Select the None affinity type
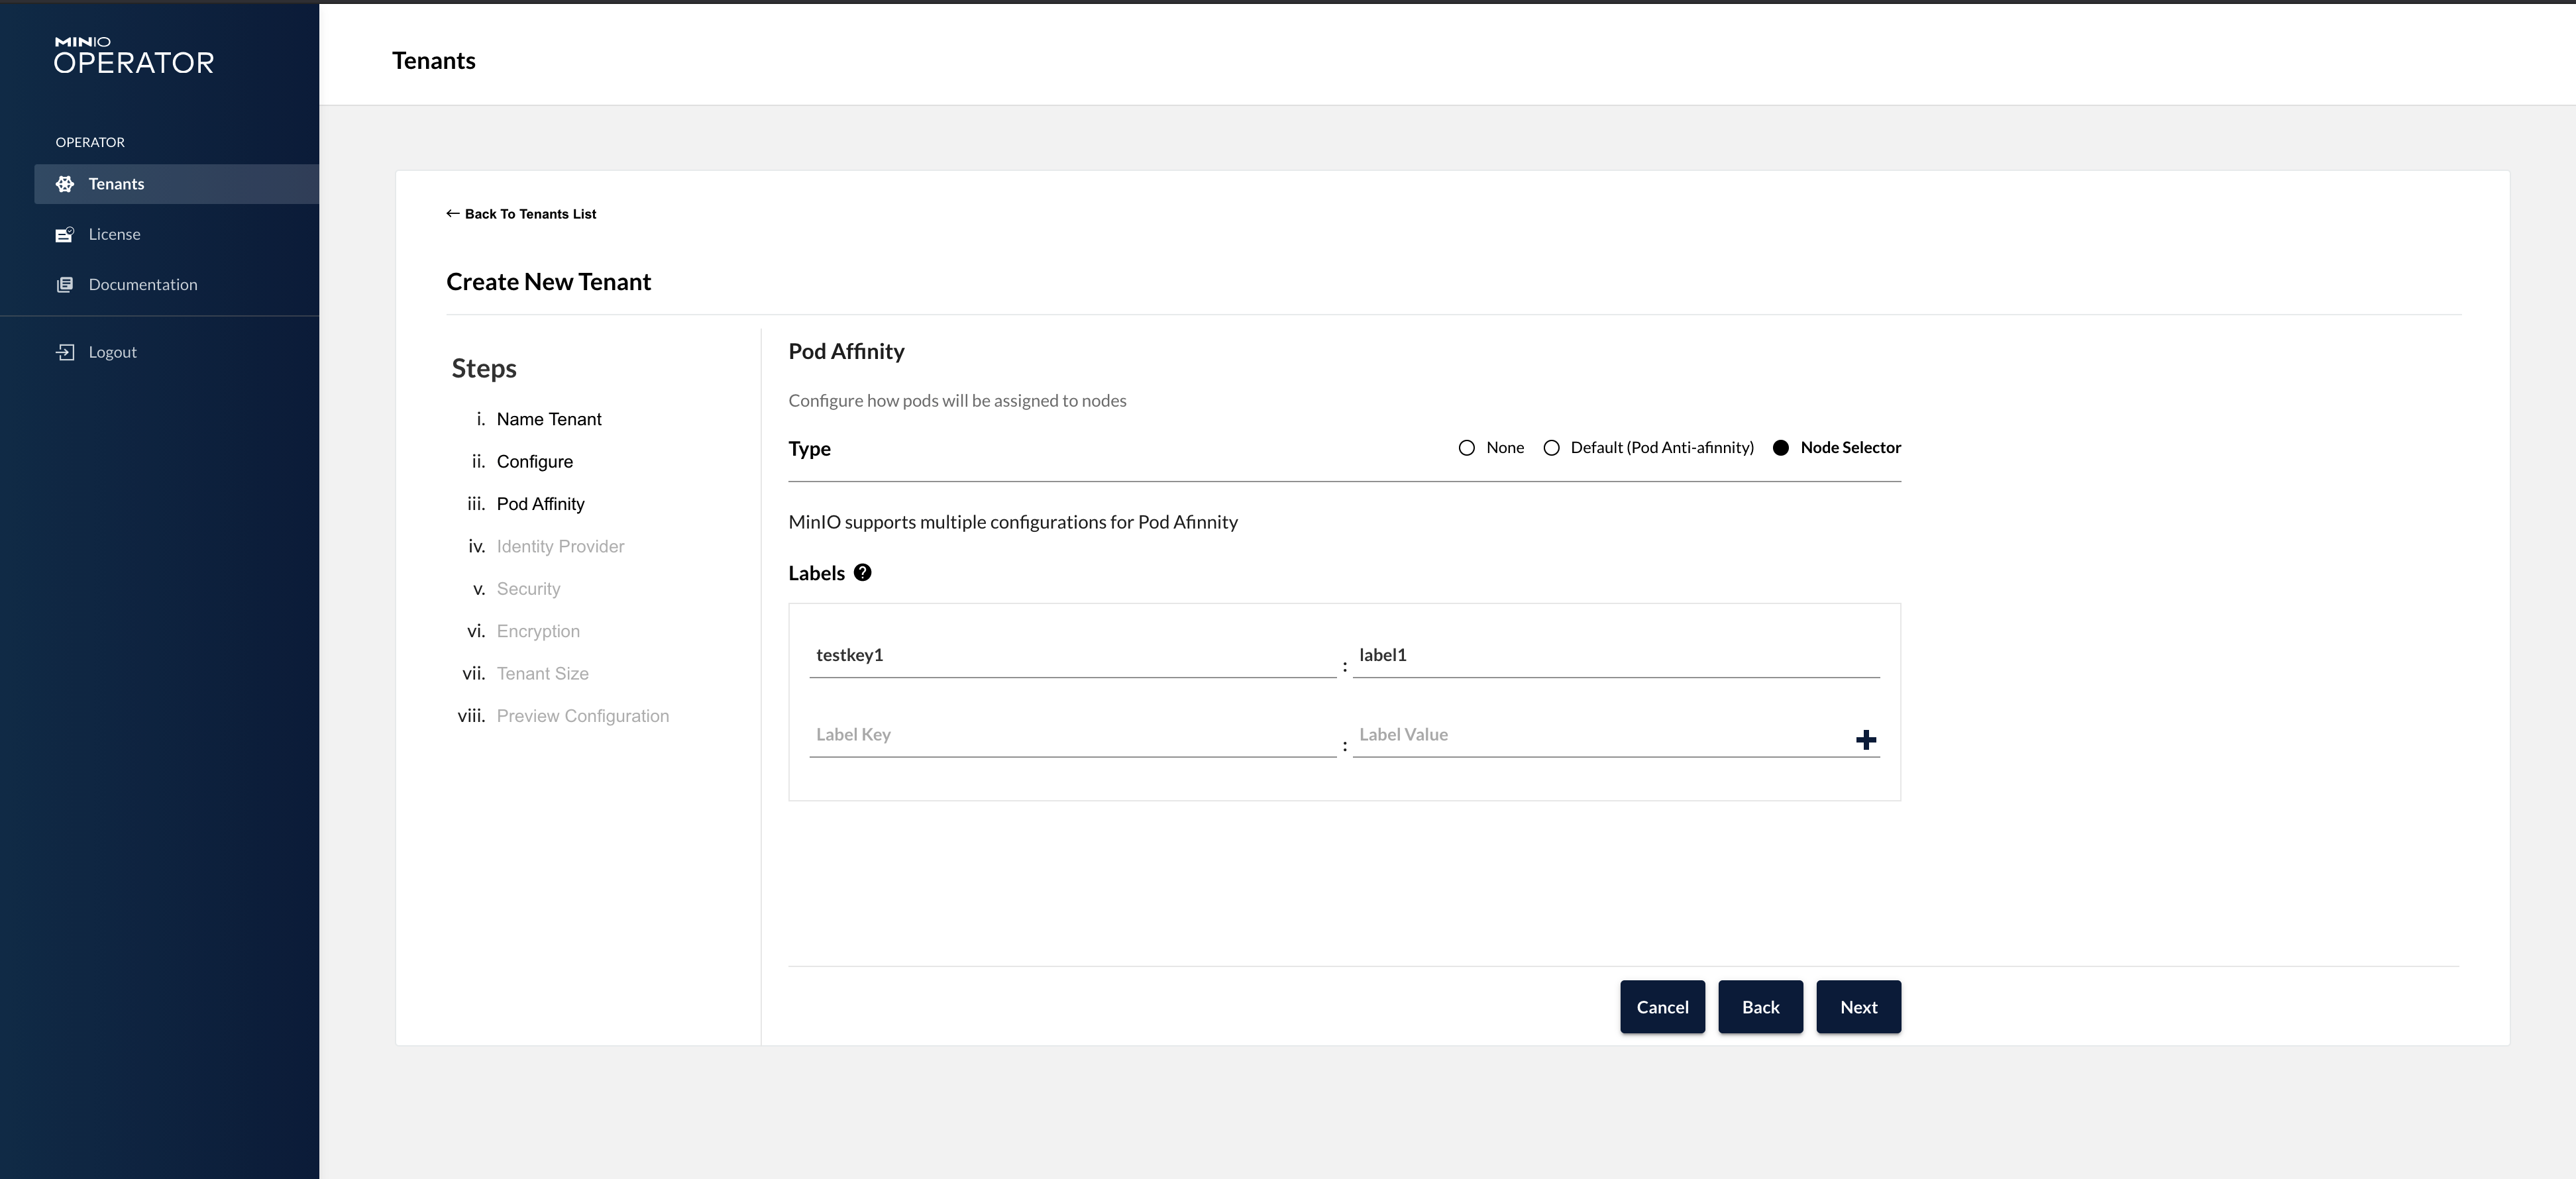This screenshot has width=2576, height=1179. (1466, 448)
